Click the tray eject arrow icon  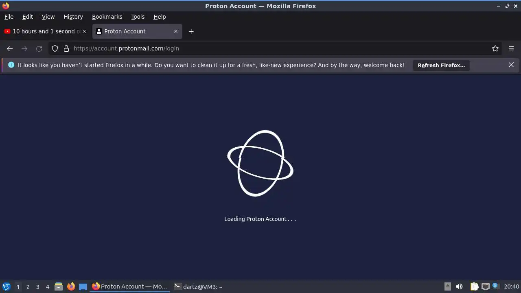click(447, 286)
